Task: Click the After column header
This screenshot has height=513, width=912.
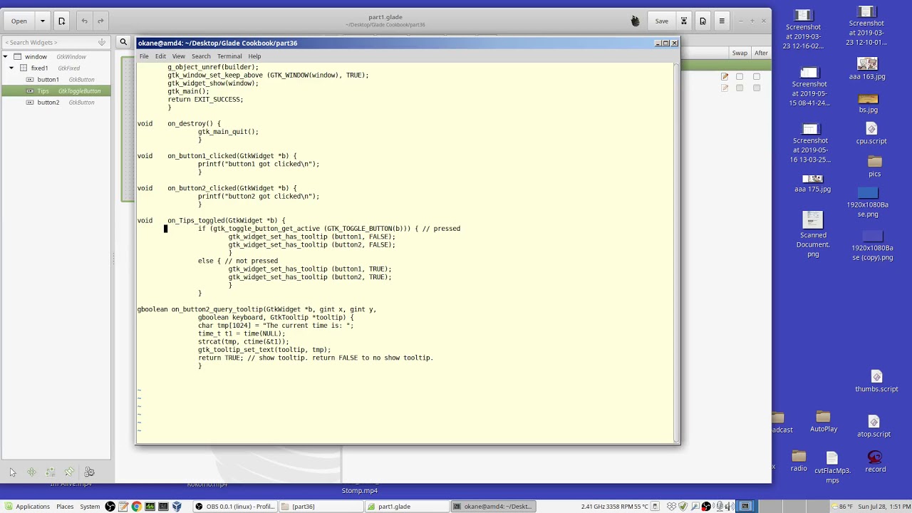Action: 761,53
